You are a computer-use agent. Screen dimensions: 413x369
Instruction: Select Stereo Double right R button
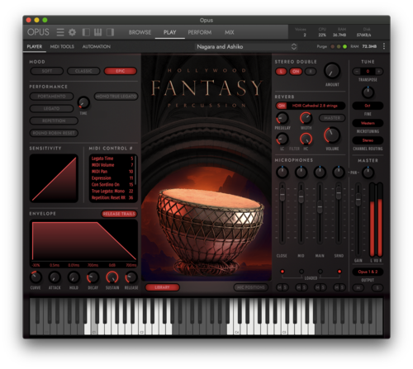[x=311, y=72]
